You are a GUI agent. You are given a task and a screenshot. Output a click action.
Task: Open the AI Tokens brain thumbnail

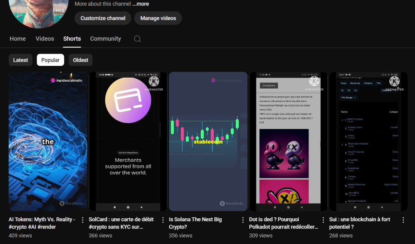click(48, 141)
